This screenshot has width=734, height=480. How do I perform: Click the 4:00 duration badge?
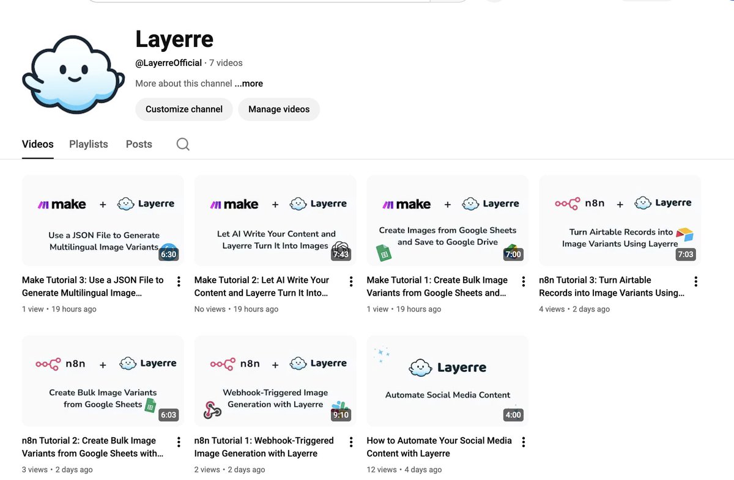coord(513,415)
